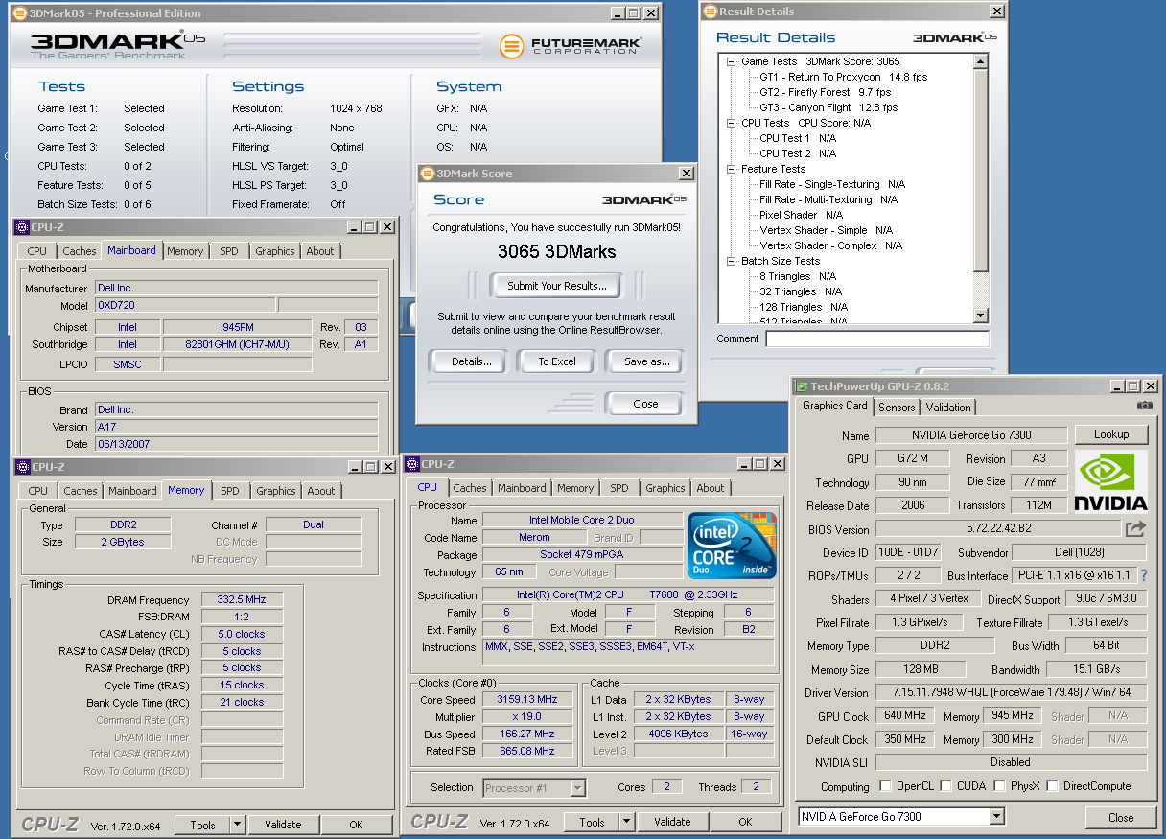Toggle the DirectCompute checkbox
The height and width of the screenshot is (839, 1166).
point(1053,786)
